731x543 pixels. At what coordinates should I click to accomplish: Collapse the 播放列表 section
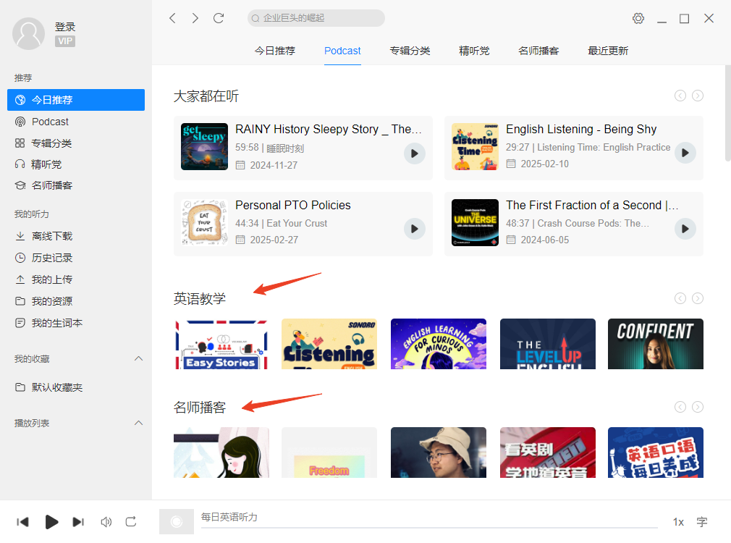[138, 423]
